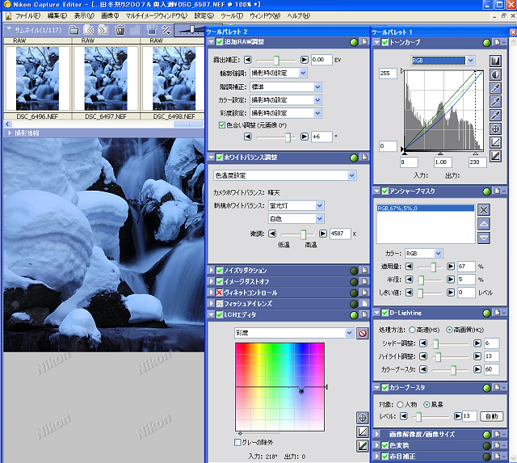Select RGB,67%,5%,0 entry in unsharp mask list
Screen dimensions: 517x463
tap(426, 208)
